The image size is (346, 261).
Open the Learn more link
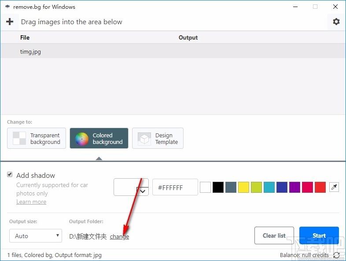click(x=31, y=202)
